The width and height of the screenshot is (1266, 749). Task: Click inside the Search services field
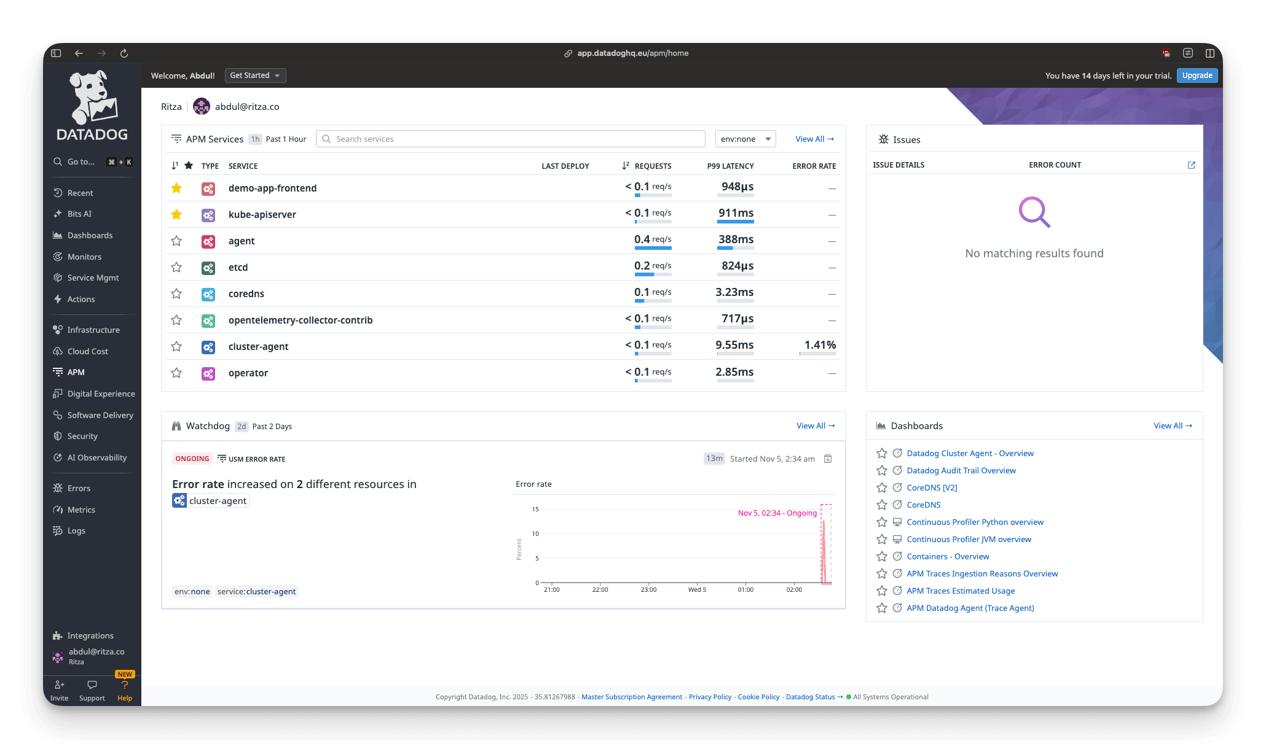(510, 139)
